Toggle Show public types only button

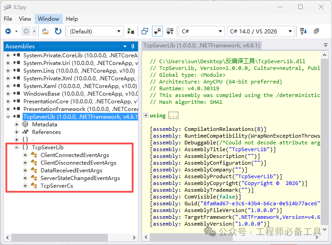point(145,31)
